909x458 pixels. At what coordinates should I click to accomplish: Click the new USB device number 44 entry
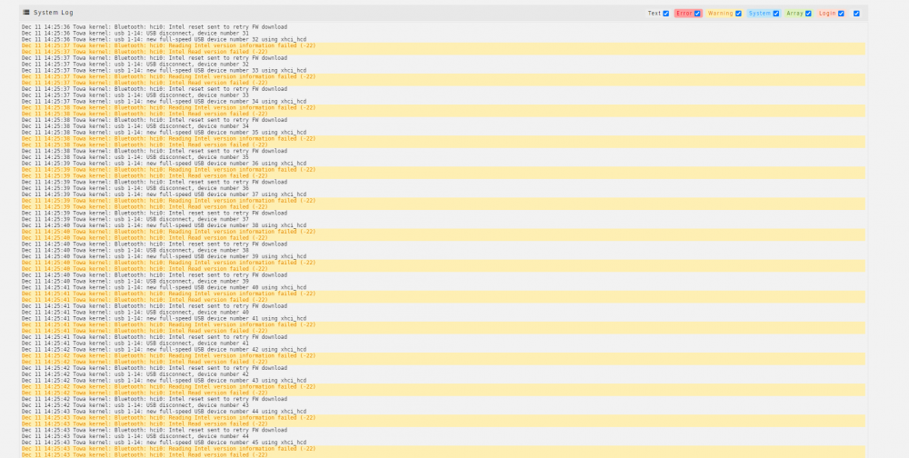click(x=164, y=412)
